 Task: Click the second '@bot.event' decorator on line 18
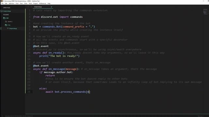pos(41,66)
